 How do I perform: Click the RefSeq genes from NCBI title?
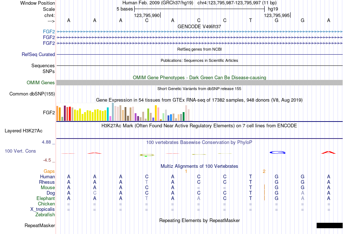(x=199, y=49)
